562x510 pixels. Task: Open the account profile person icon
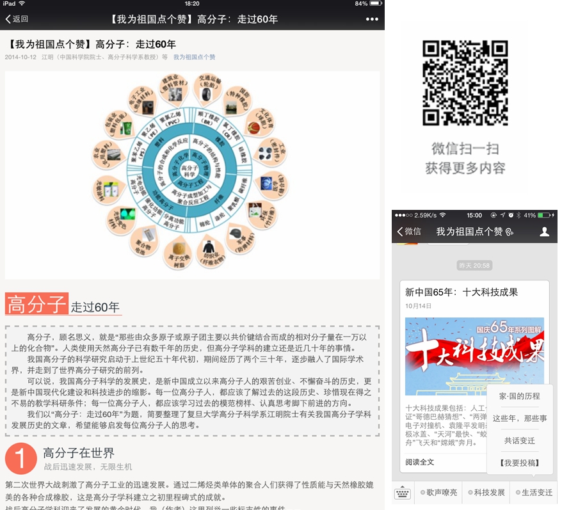pyautogui.click(x=544, y=232)
